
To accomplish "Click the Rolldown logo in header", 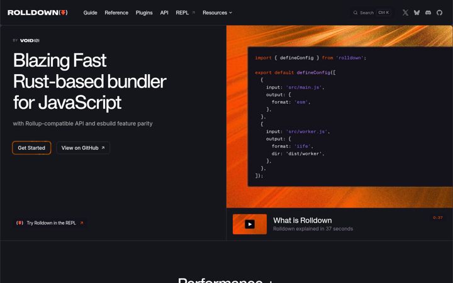I will [38, 13].
